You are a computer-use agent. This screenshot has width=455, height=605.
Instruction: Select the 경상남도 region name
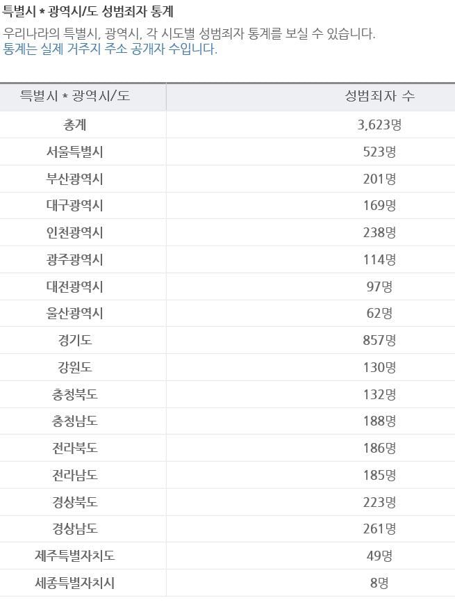tap(75, 529)
